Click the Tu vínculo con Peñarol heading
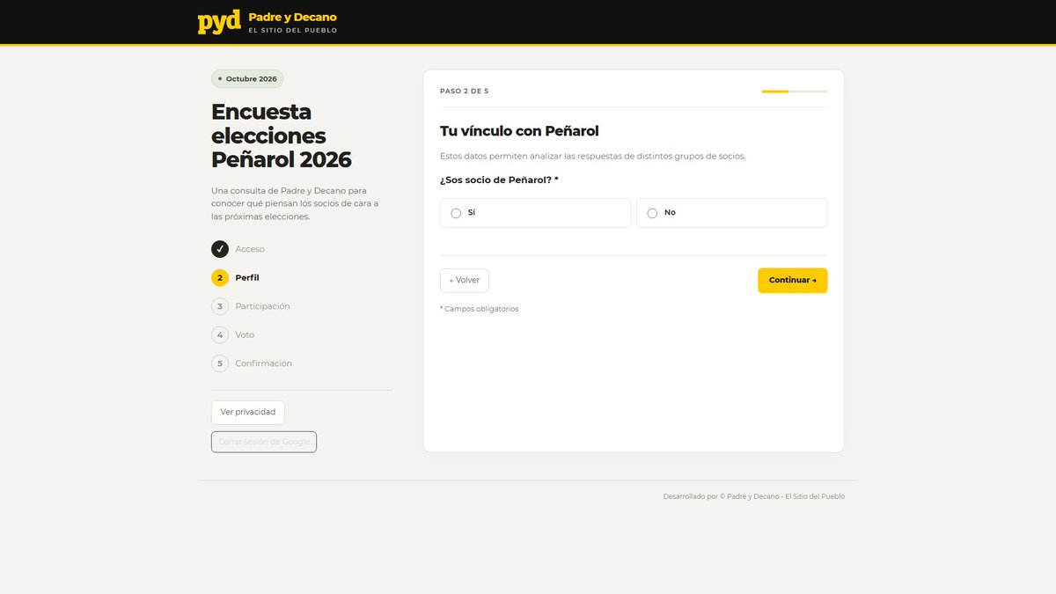1056x594 pixels. point(519,131)
